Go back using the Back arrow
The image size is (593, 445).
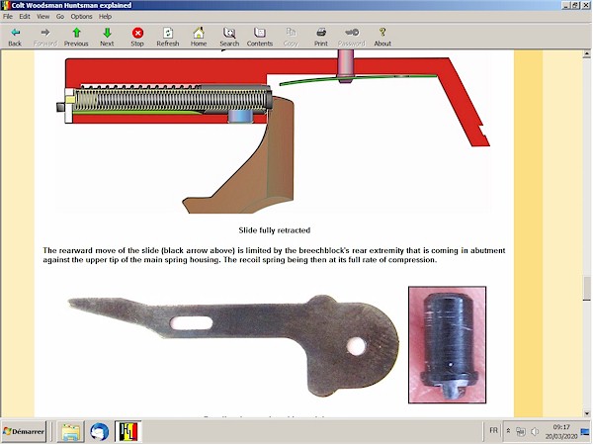[x=15, y=37]
